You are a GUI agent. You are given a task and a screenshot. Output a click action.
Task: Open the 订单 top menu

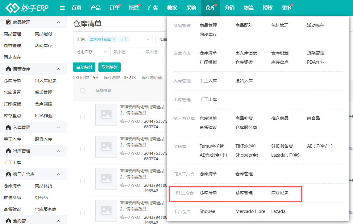pos(115,8)
